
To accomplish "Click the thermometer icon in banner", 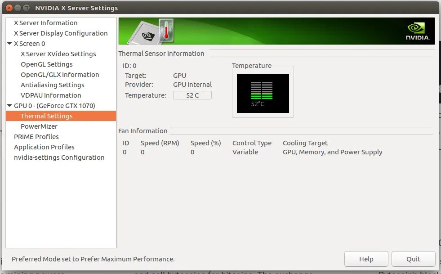I will click(x=166, y=31).
